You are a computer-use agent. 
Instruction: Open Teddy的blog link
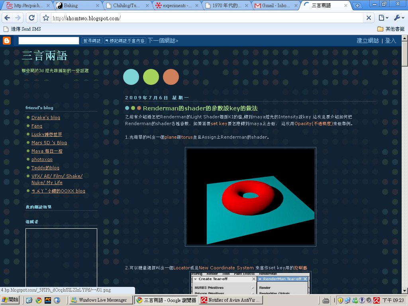point(45,168)
